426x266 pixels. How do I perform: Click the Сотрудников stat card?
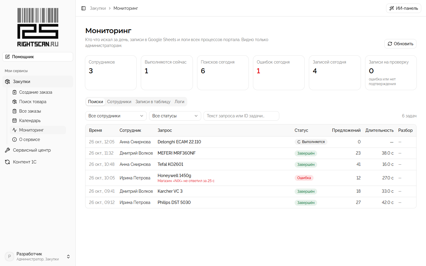(x=111, y=73)
